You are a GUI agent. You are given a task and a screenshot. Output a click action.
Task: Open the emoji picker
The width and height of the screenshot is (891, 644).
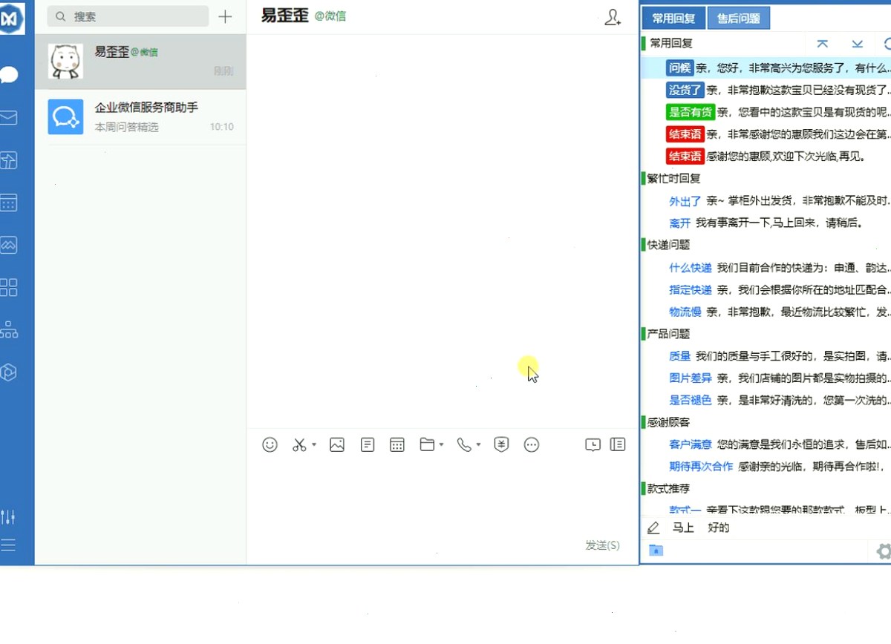pos(270,444)
